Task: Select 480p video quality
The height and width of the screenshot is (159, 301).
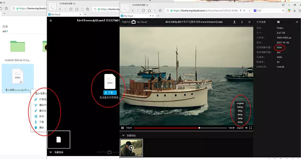Action: coord(240,115)
